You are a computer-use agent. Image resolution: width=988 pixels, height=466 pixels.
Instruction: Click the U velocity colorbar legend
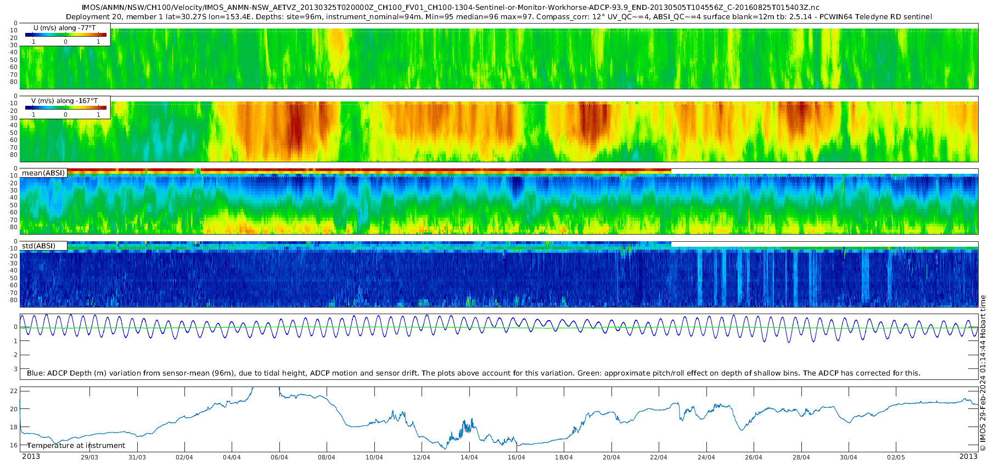pyautogui.click(x=65, y=35)
